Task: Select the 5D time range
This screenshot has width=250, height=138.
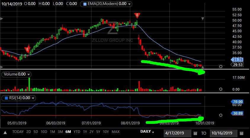Action: tap(36, 132)
